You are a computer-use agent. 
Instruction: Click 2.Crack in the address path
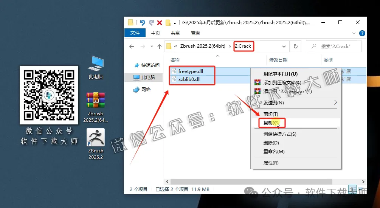click(x=243, y=46)
